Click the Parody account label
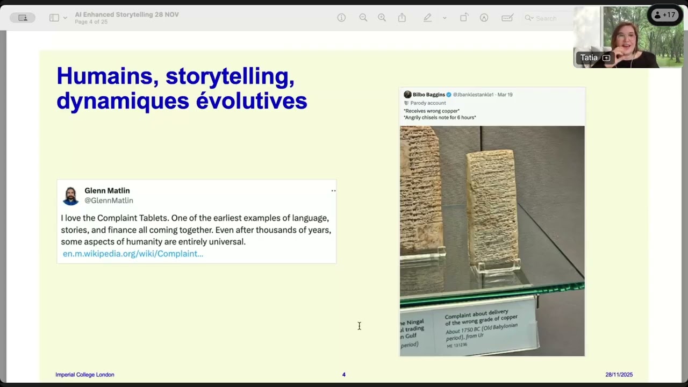 pos(428,103)
